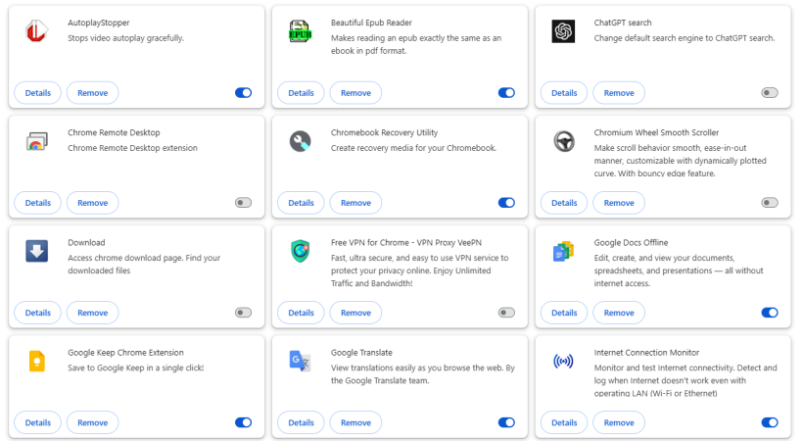Click the 'AutoplayStopper' title text
Screen dimensions: 803x441
[98, 23]
